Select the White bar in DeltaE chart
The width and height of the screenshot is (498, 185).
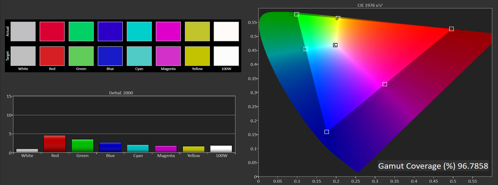(x=27, y=151)
